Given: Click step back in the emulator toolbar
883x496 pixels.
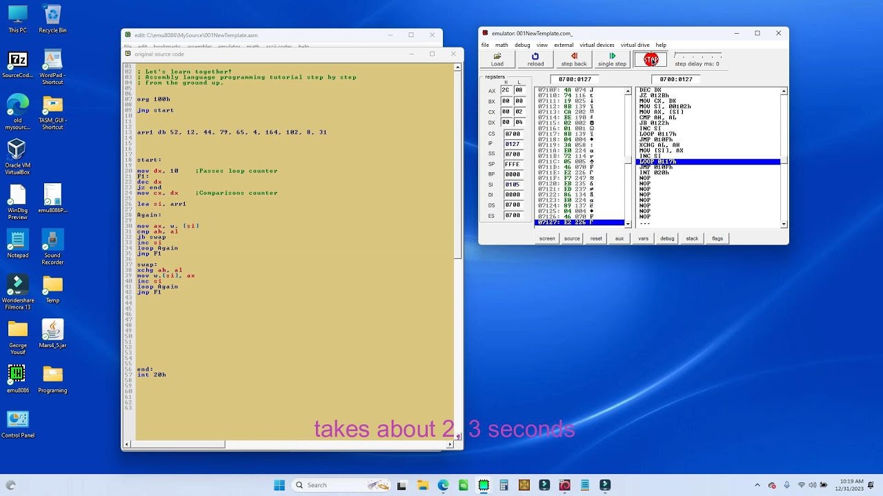Looking at the screenshot, I should pyautogui.click(x=573, y=59).
